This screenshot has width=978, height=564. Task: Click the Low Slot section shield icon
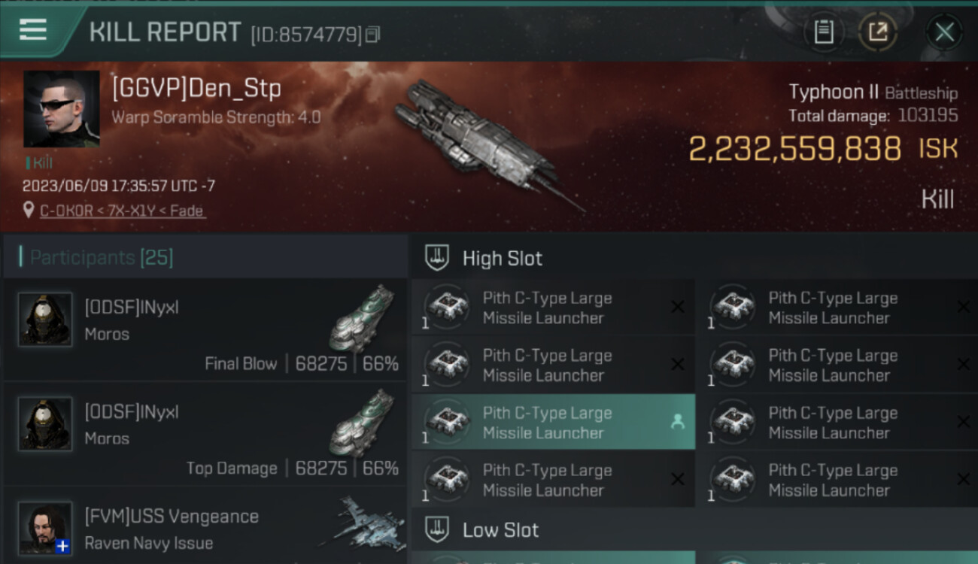[437, 530]
